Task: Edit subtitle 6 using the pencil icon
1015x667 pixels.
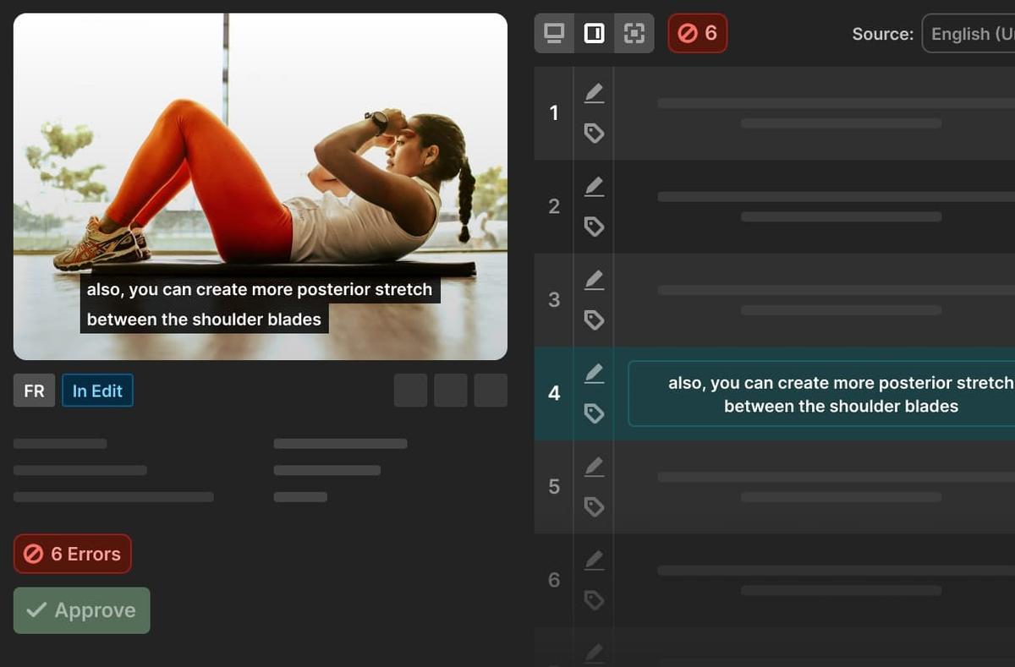Action: point(594,560)
